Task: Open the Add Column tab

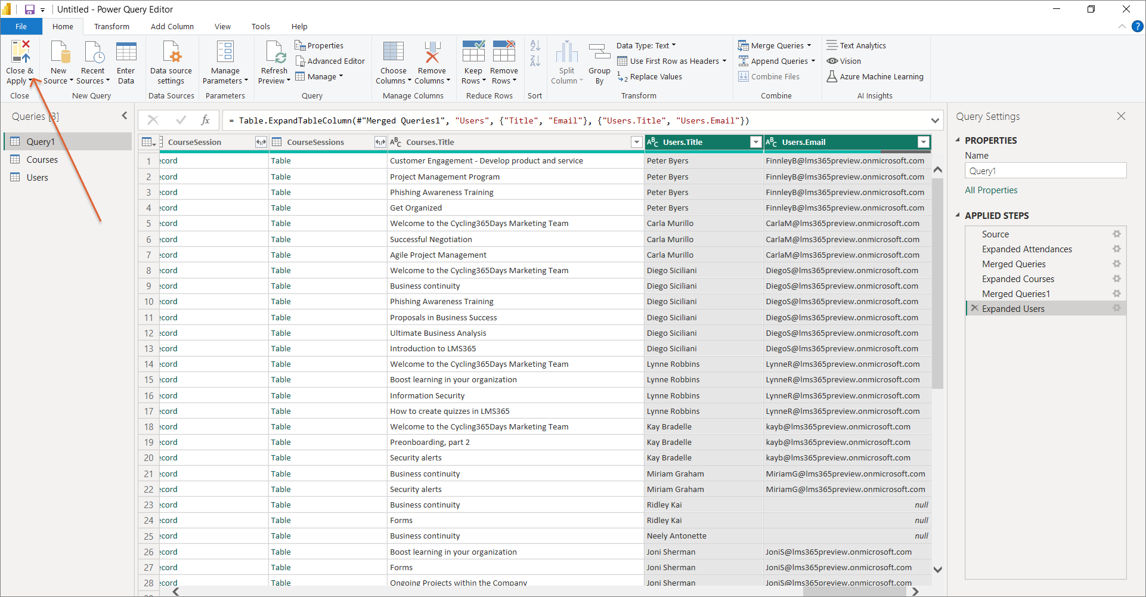Action: [x=172, y=26]
